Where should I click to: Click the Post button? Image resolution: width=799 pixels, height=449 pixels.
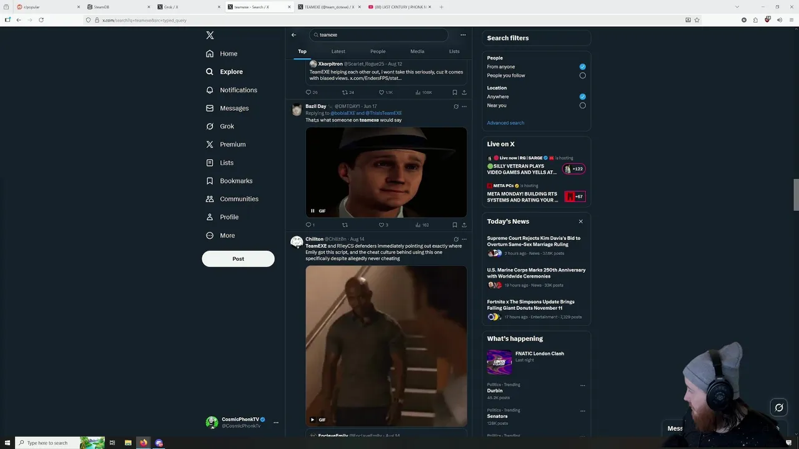[x=238, y=259]
